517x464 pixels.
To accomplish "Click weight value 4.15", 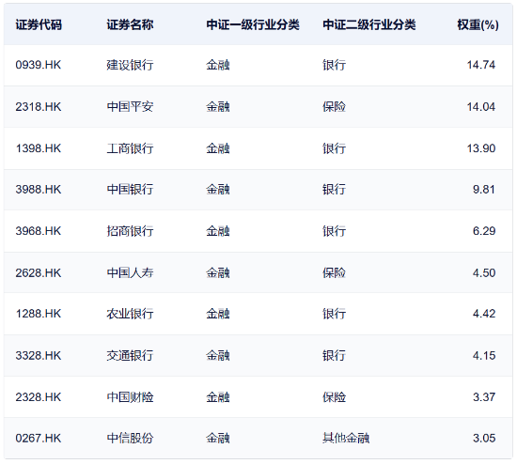I will pos(484,356).
